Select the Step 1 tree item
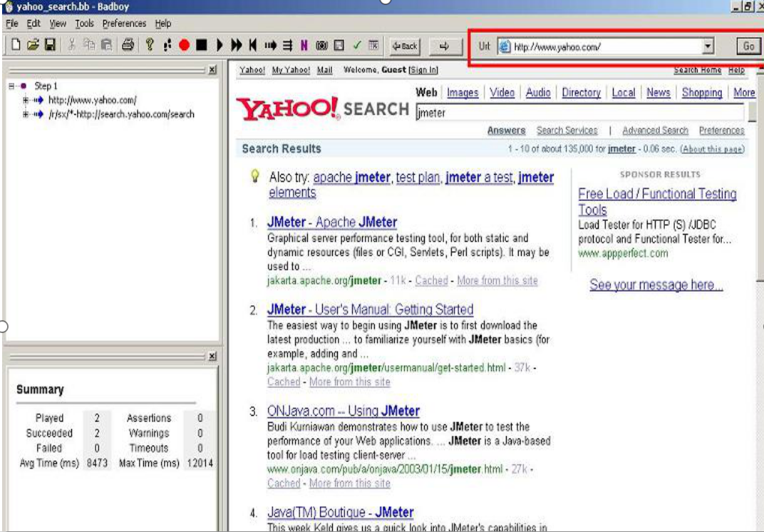The image size is (764, 532). (x=46, y=86)
